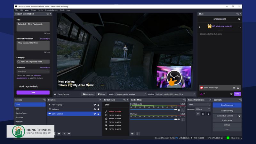Click the Stop Streaming button
The image size is (256, 144).
point(227,105)
